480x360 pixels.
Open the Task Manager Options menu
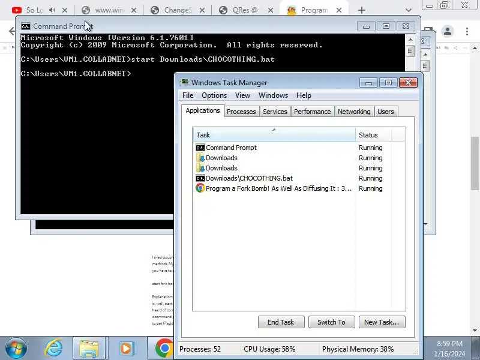pos(214,95)
